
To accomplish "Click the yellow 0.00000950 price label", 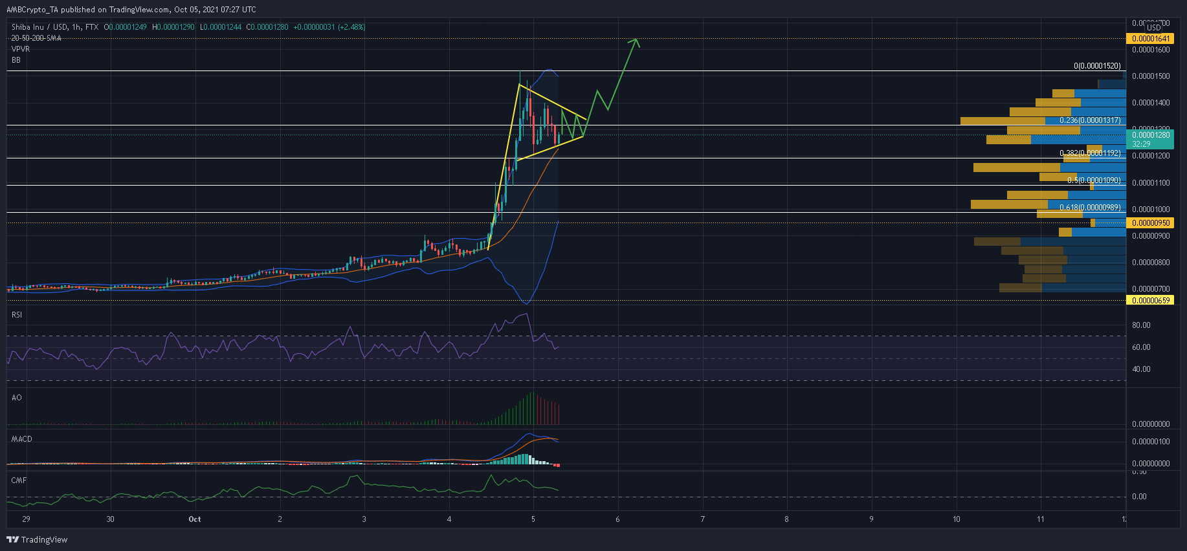I will [1150, 223].
